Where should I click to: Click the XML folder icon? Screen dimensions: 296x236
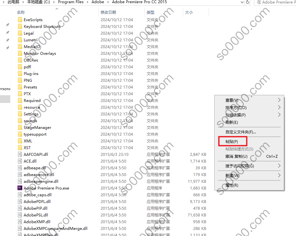(x=20, y=141)
